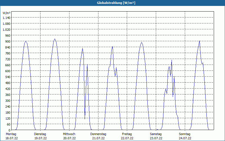Click the Globalstrahlung [W/m²] chart title
Viewport: 225px width, 141px height.
pyautogui.click(x=116, y=3)
